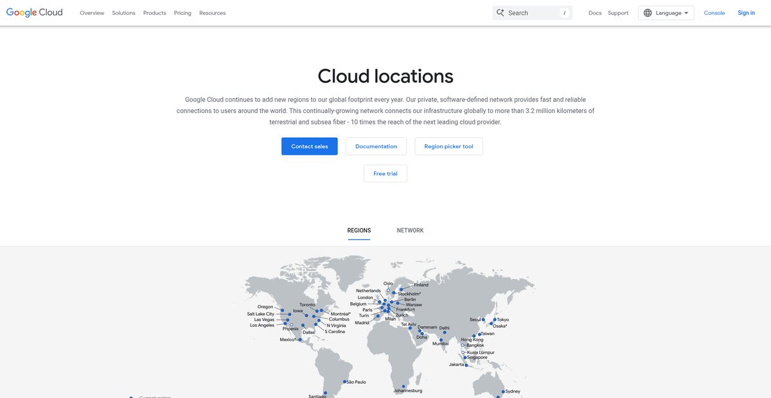Open the Google Cloud logo home link
The width and height of the screenshot is (771, 398).
(34, 12)
